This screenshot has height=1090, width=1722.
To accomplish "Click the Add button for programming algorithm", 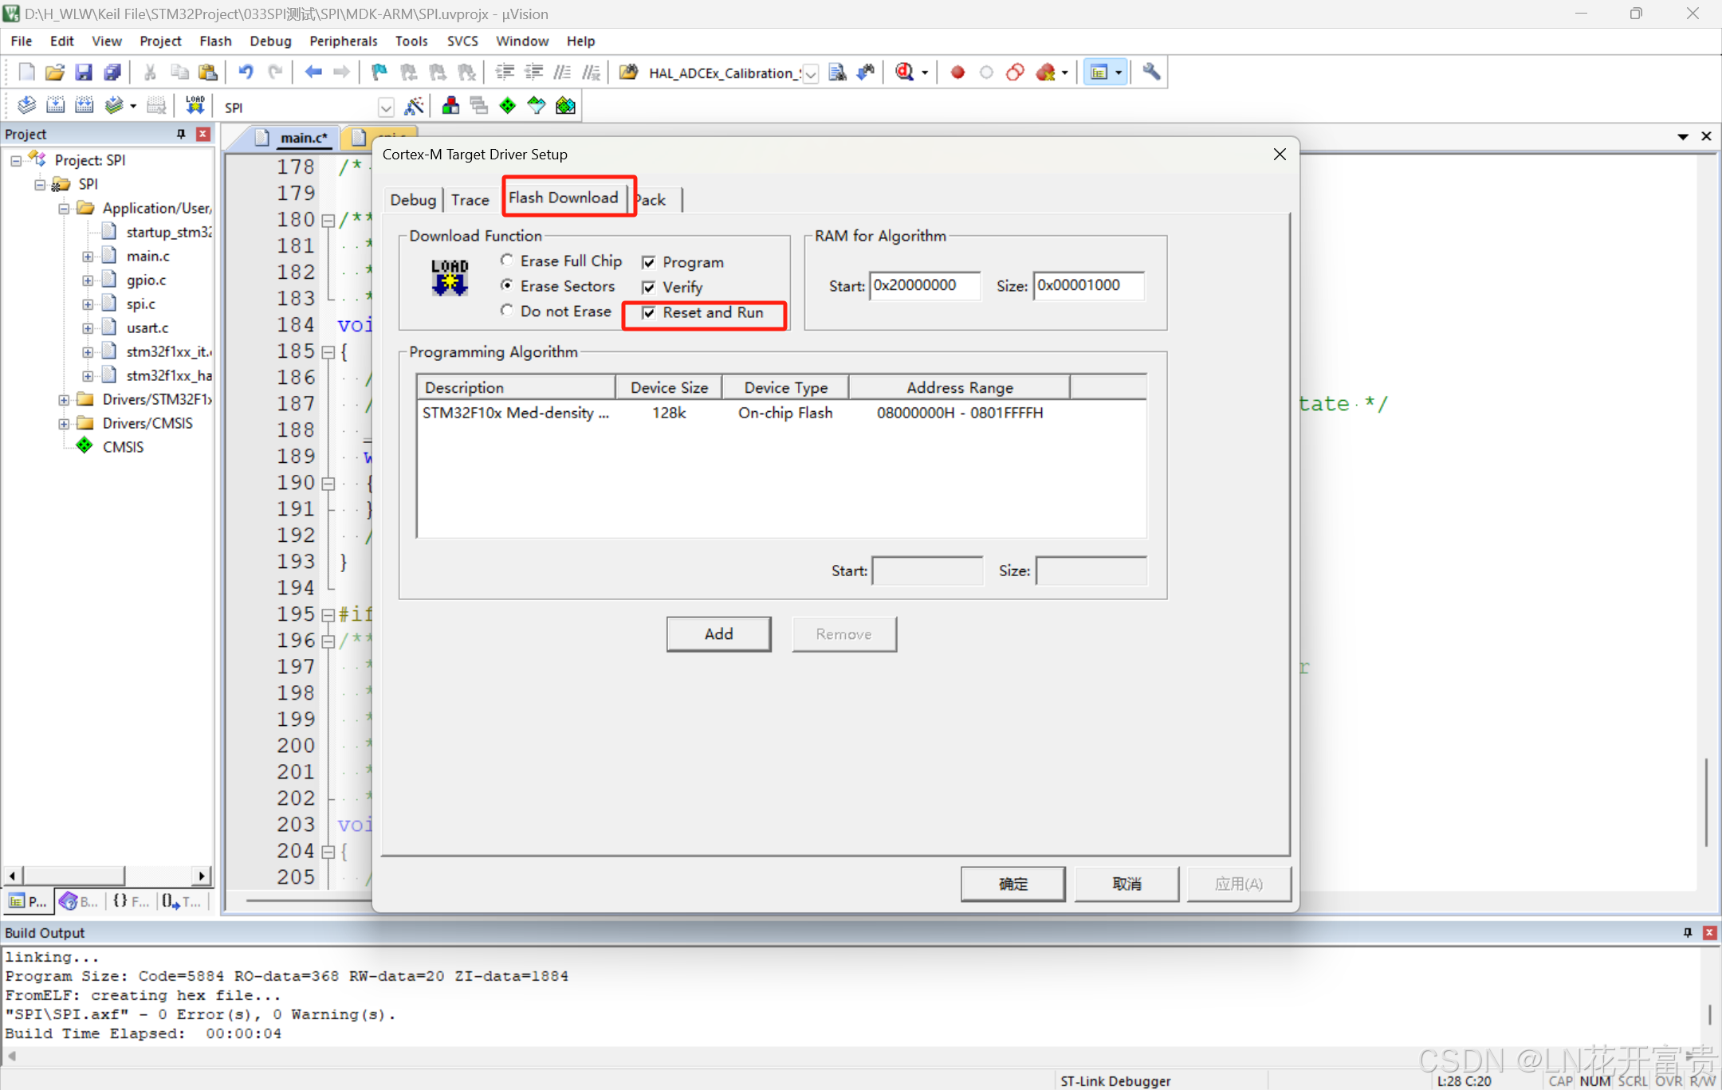I will (718, 634).
